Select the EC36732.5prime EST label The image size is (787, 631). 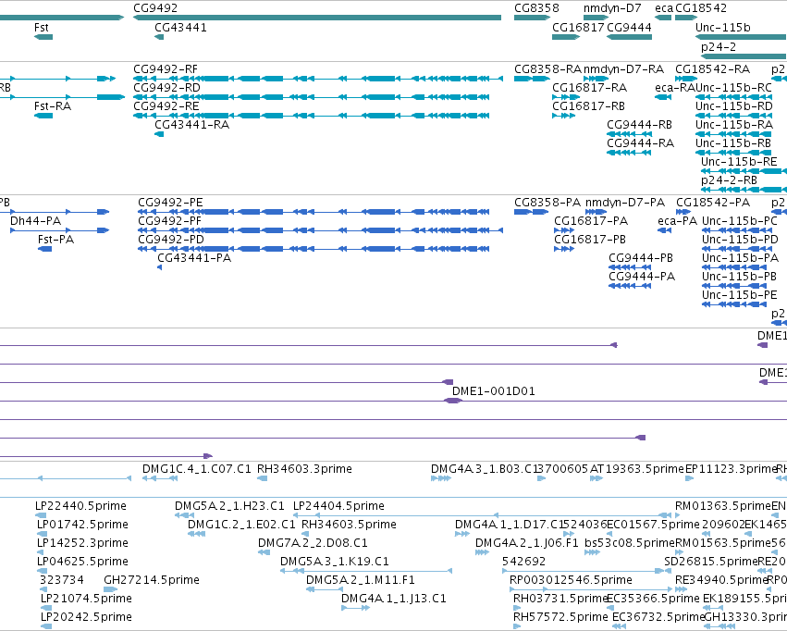659,617
